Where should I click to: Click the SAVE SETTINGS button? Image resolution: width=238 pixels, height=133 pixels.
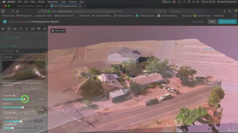pyautogui.click(x=227, y=21)
